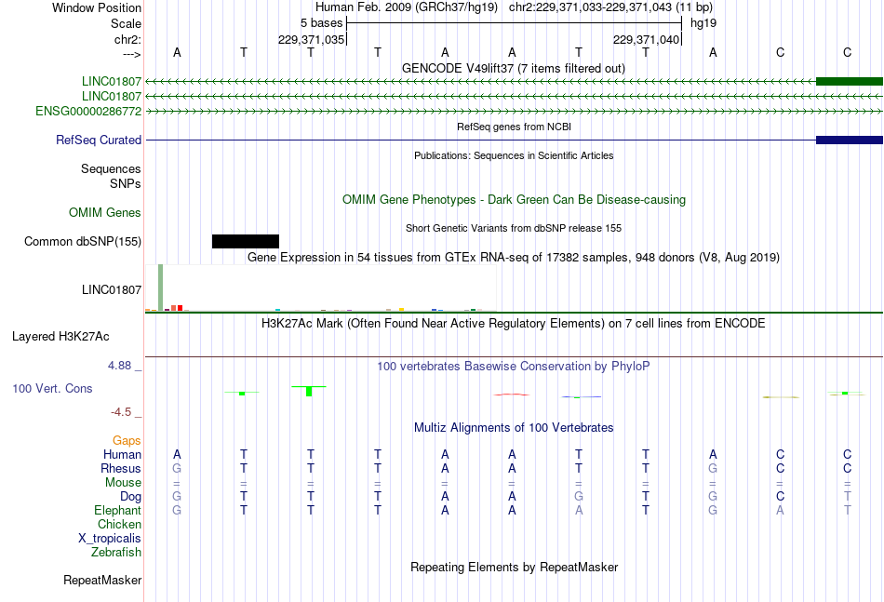Click the Common dbSNP(155) label

82,241
